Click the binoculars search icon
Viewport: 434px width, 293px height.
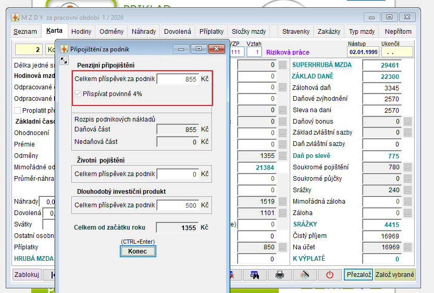tap(255, 275)
